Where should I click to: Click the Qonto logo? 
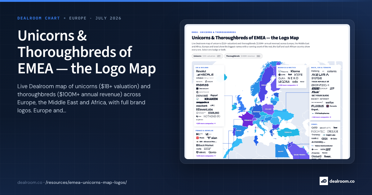(x=212, y=152)
